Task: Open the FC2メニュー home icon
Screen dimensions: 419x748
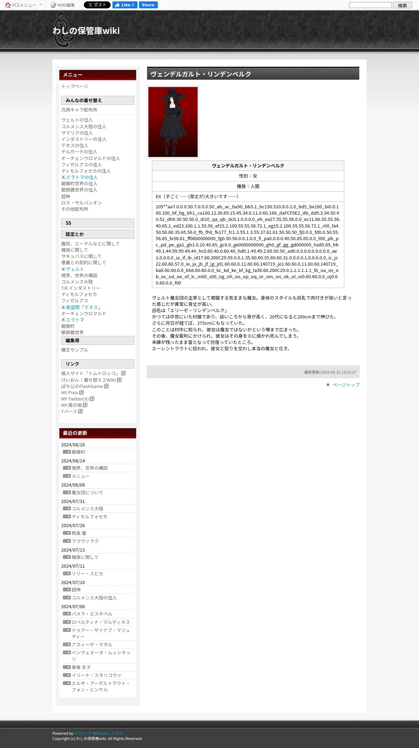Action: point(8,5)
